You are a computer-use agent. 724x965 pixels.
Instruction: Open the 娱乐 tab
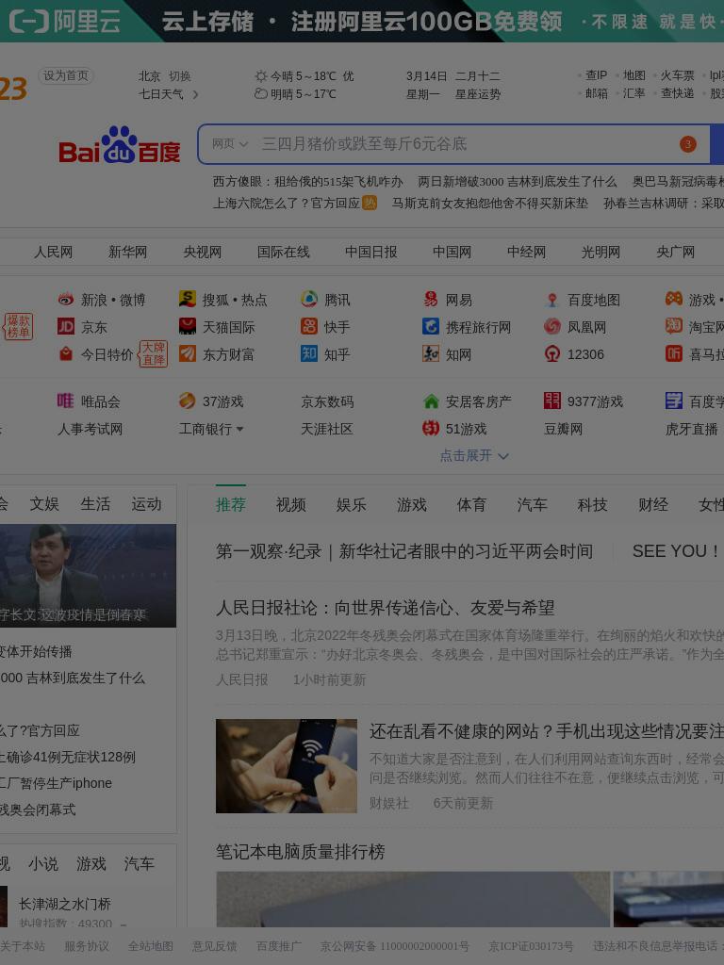pos(352,505)
